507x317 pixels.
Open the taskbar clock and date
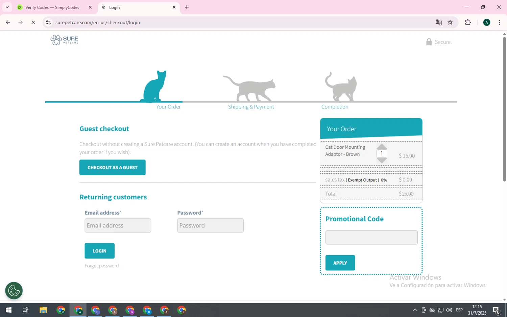(477, 310)
